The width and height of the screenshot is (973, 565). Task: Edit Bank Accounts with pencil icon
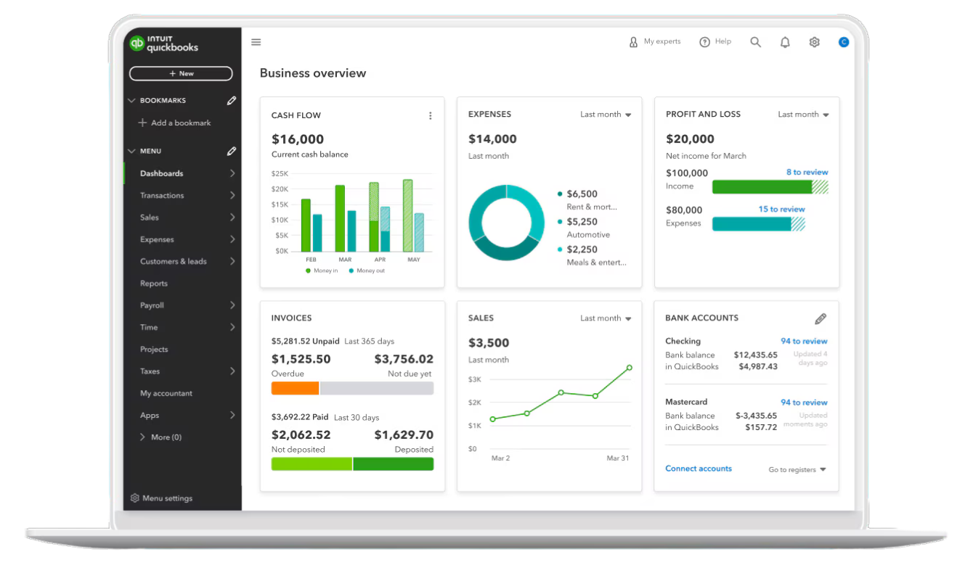tap(821, 318)
